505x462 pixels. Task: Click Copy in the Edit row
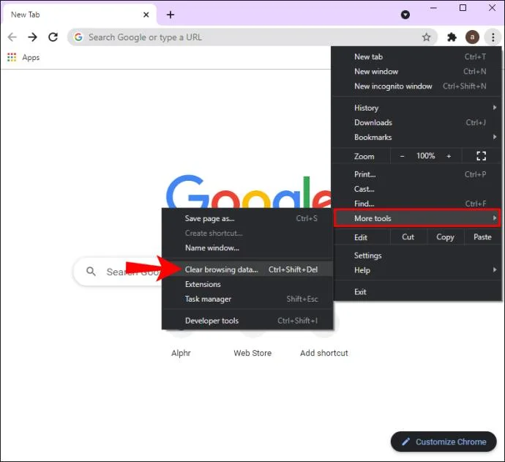pyautogui.click(x=445, y=237)
